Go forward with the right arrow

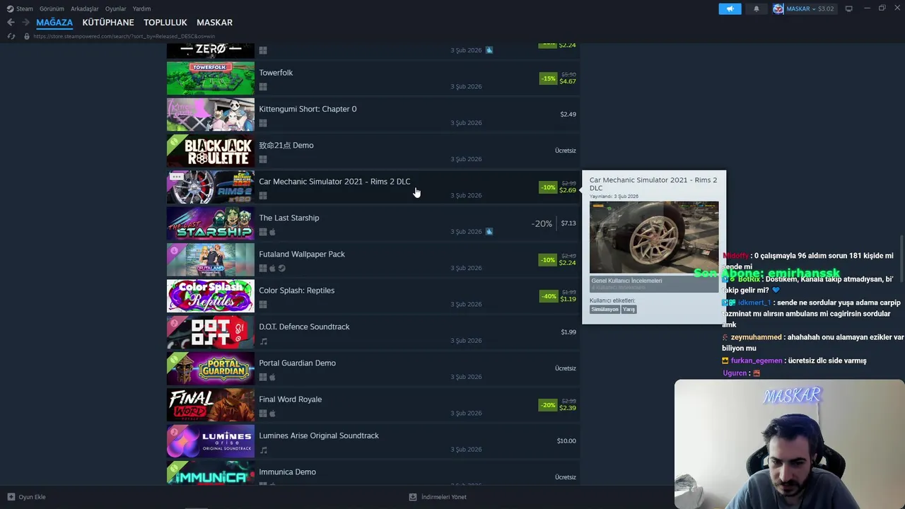coord(25,22)
